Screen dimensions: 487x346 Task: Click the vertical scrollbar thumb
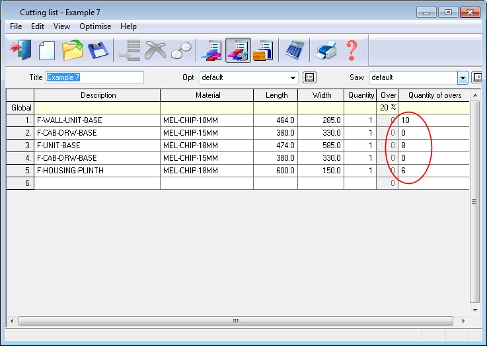[x=475, y=201]
